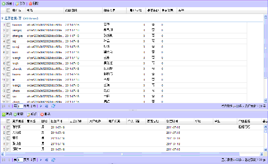The image size is (268, 164).
Task: Click the green add icon in lower toolbar
Action: pos(15,114)
